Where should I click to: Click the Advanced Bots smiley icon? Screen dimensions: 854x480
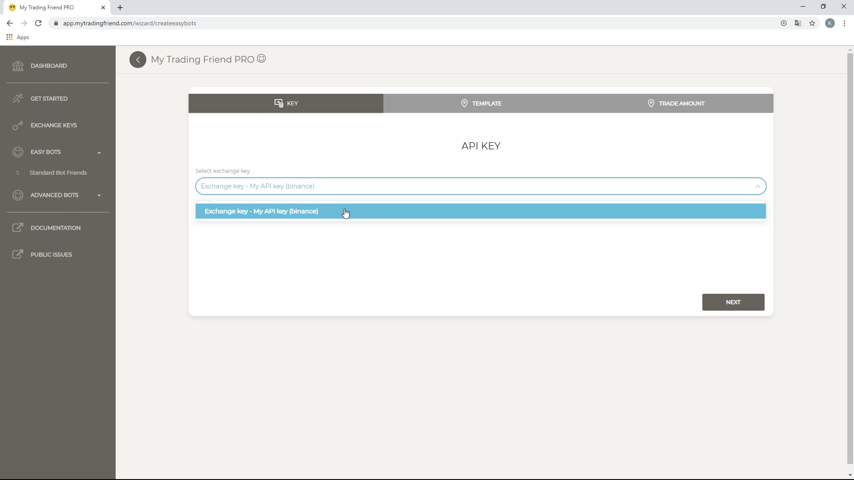[x=18, y=195]
